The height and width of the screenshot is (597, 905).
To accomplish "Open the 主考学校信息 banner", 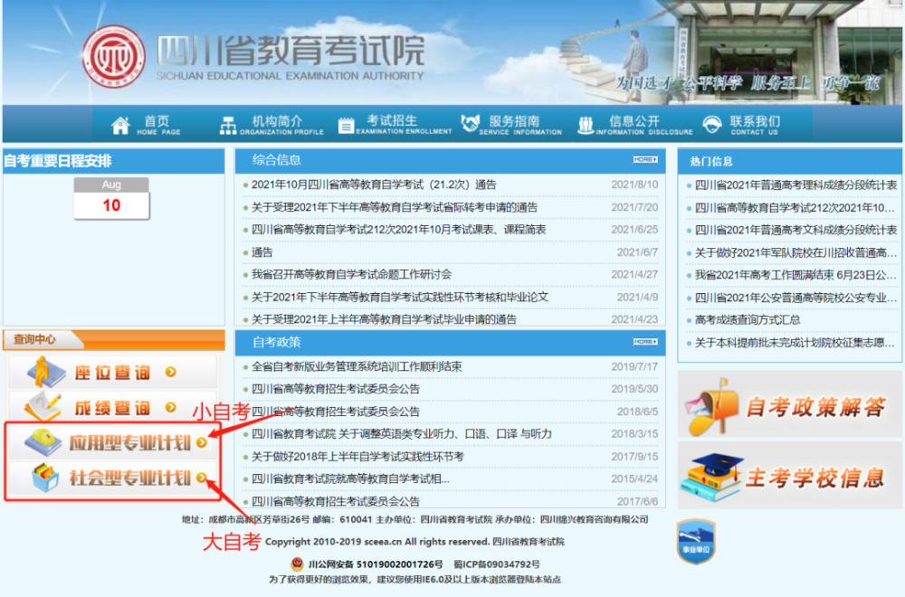I will (789, 476).
